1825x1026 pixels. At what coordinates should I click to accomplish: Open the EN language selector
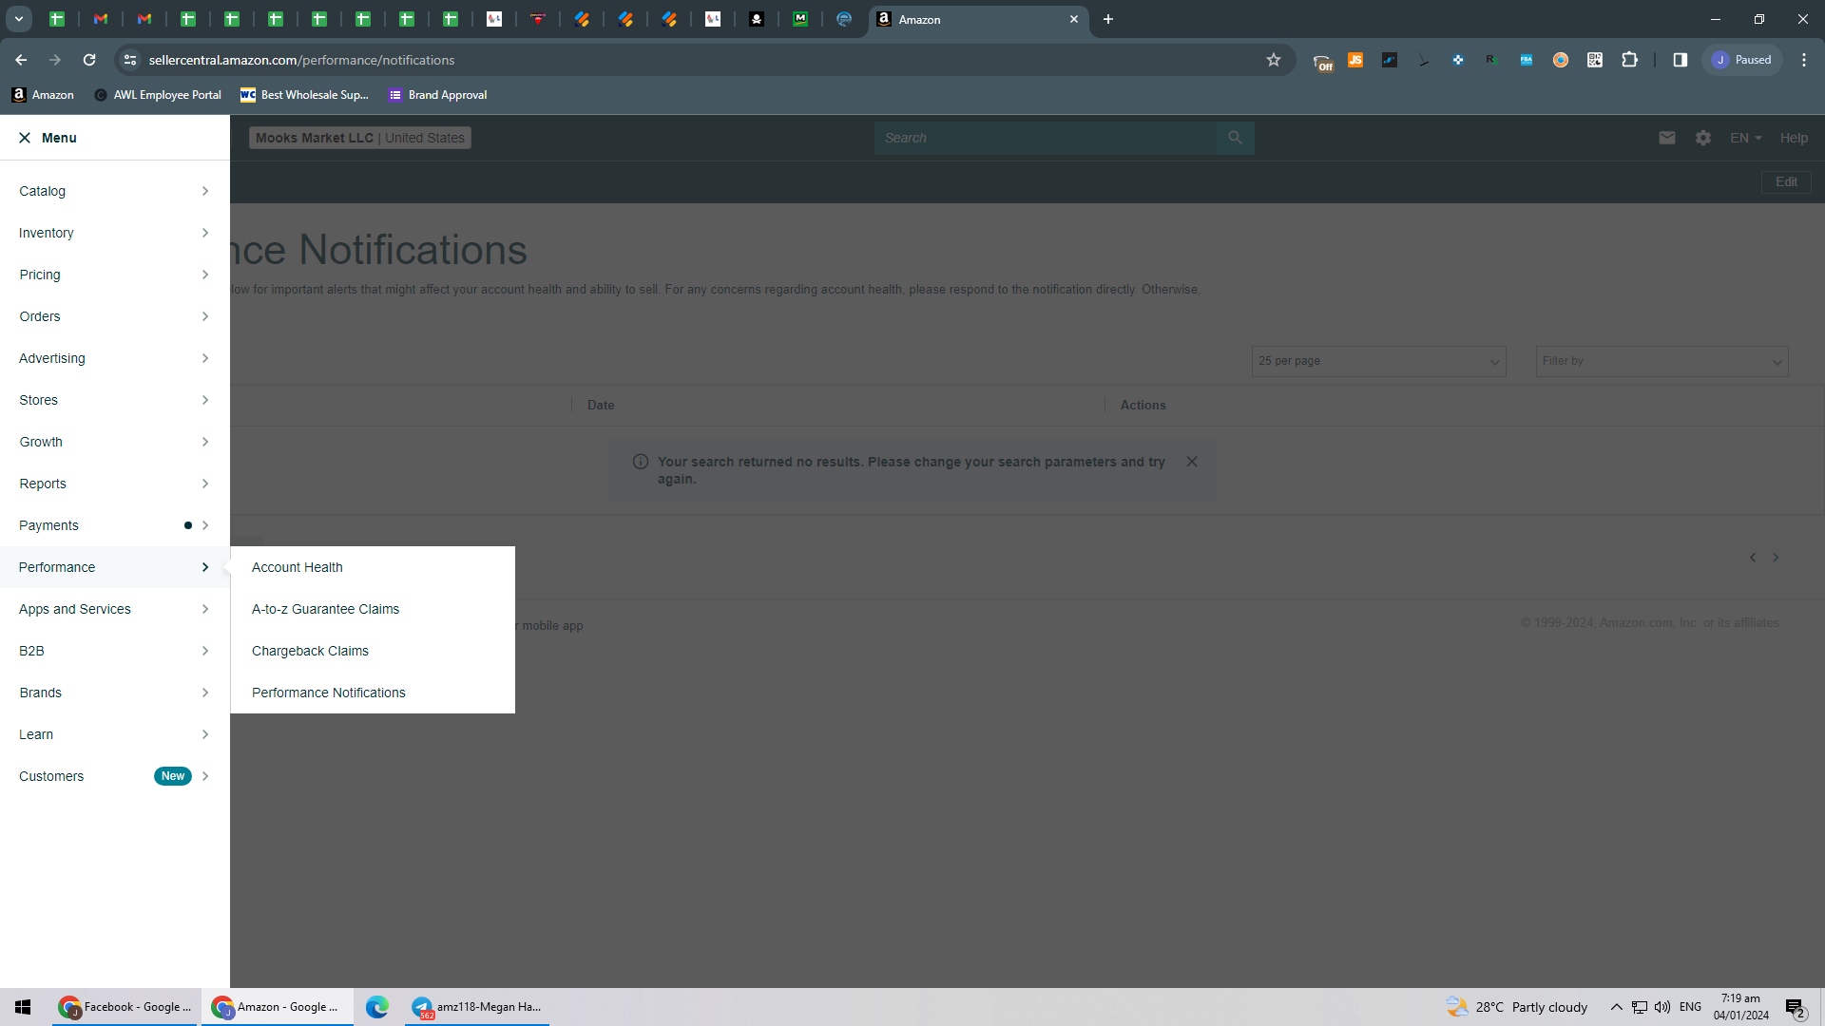(x=1745, y=138)
